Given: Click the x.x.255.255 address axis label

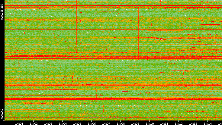Looking at the screenshot, I should pos(2,12).
